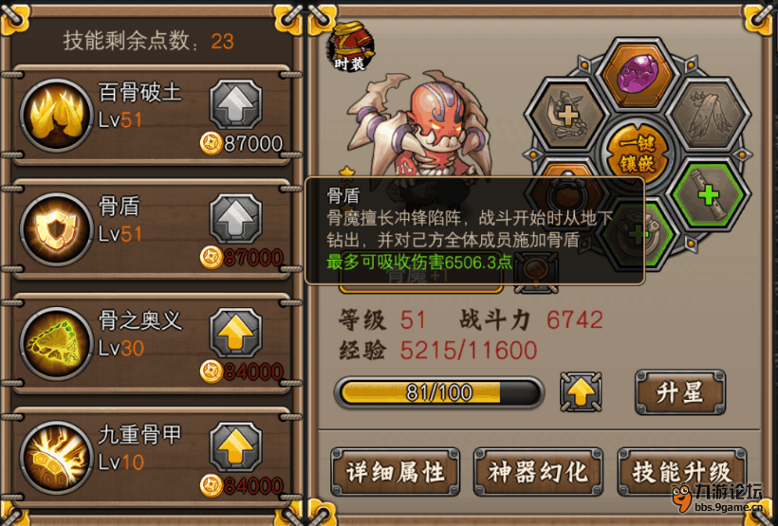Open the 九重骨甲 skill icon
Viewport: 778px width, 526px height.
coord(57,457)
